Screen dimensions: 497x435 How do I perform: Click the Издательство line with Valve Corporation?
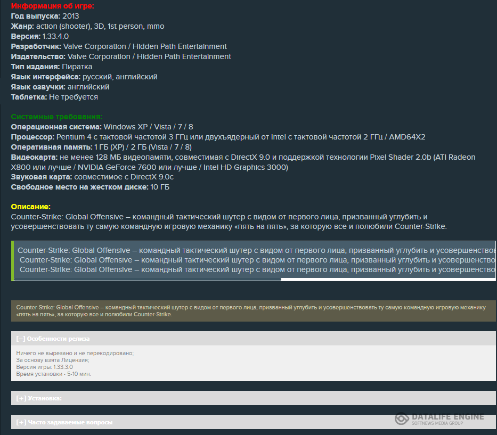point(121,57)
